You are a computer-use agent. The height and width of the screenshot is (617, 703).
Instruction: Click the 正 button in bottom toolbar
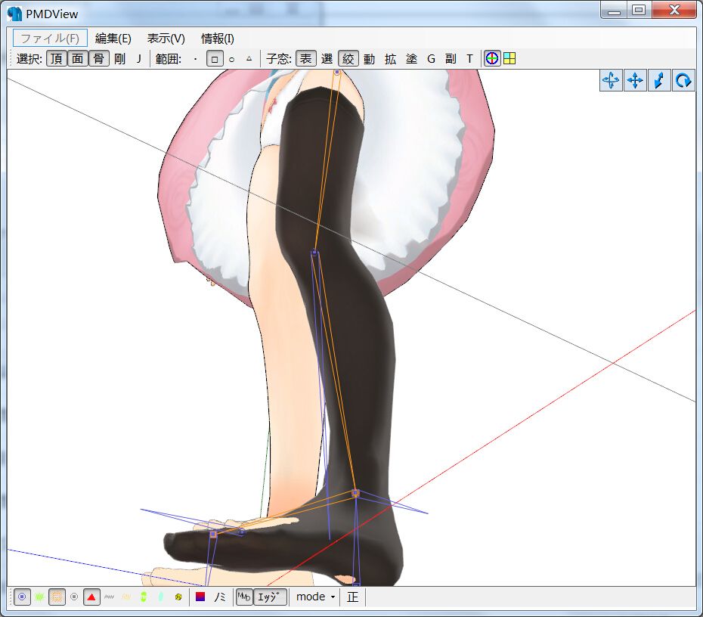tap(352, 597)
